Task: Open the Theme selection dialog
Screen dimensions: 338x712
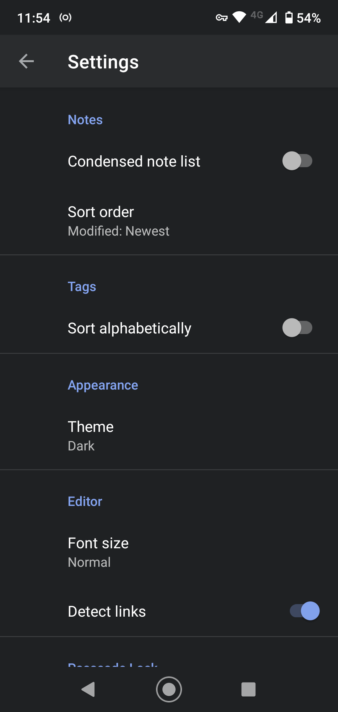Action: pyautogui.click(x=91, y=436)
